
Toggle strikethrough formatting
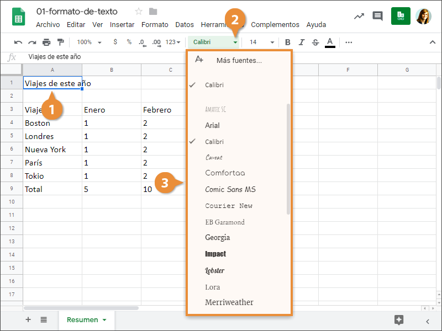(x=315, y=42)
